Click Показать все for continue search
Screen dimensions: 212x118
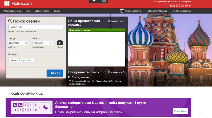click(x=116, y=72)
